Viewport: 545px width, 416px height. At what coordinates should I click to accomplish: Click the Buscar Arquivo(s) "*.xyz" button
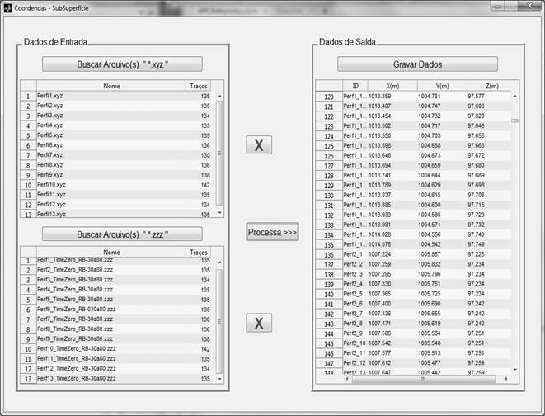tap(122, 64)
